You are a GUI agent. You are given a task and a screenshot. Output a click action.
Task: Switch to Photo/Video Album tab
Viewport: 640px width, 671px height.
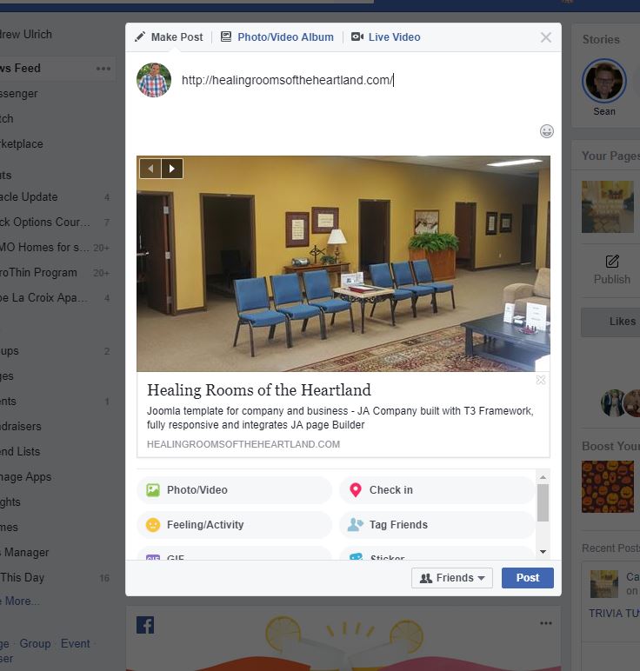(x=277, y=37)
